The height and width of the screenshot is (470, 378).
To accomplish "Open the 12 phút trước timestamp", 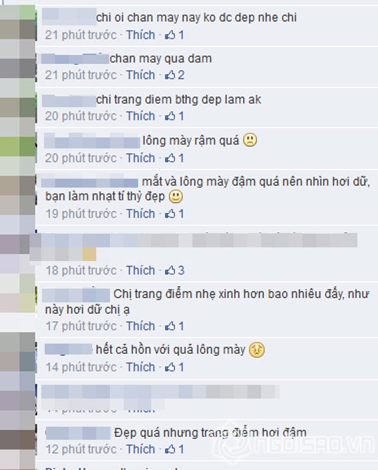I will pos(81,449).
